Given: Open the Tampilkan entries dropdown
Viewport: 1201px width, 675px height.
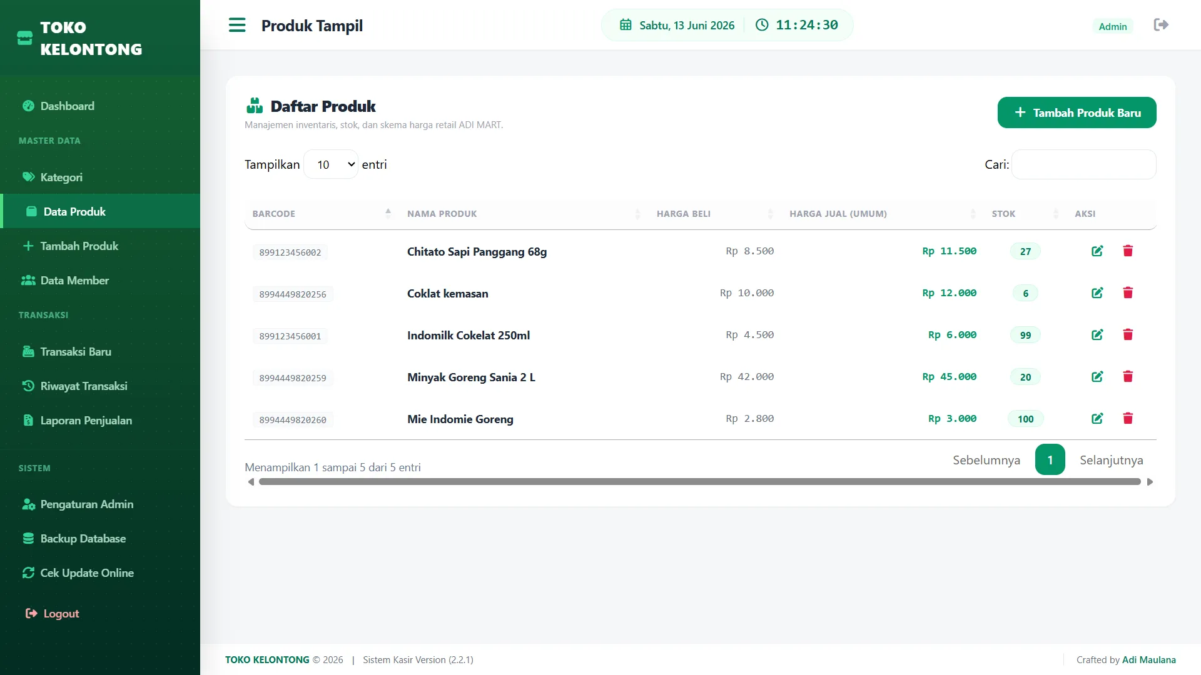Looking at the screenshot, I should point(331,164).
